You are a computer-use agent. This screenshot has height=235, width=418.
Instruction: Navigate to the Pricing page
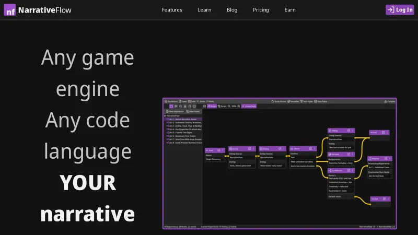tap(261, 10)
